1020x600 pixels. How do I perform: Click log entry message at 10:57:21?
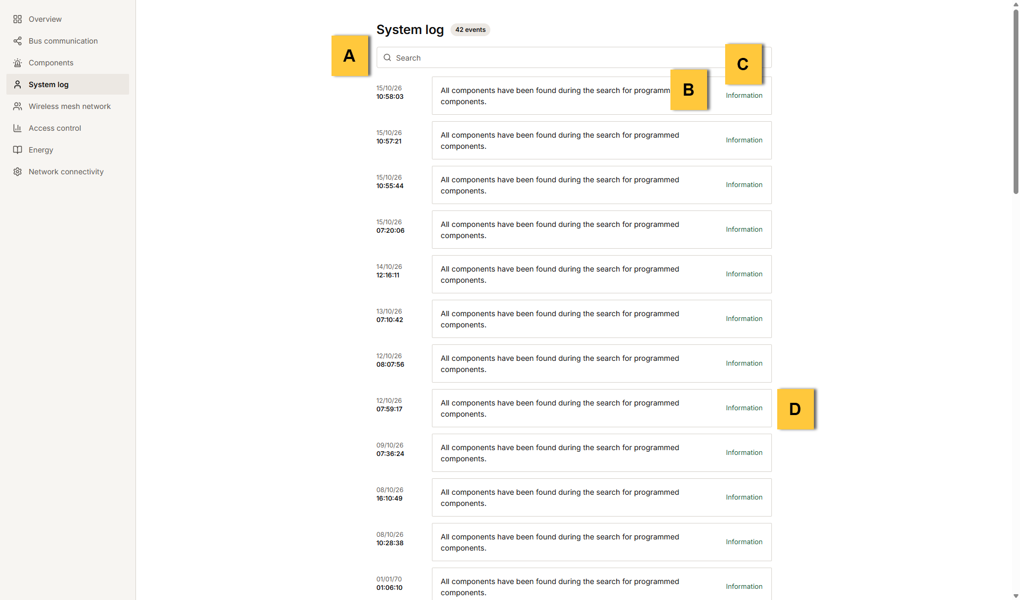pyautogui.click(x=560, y=141)
